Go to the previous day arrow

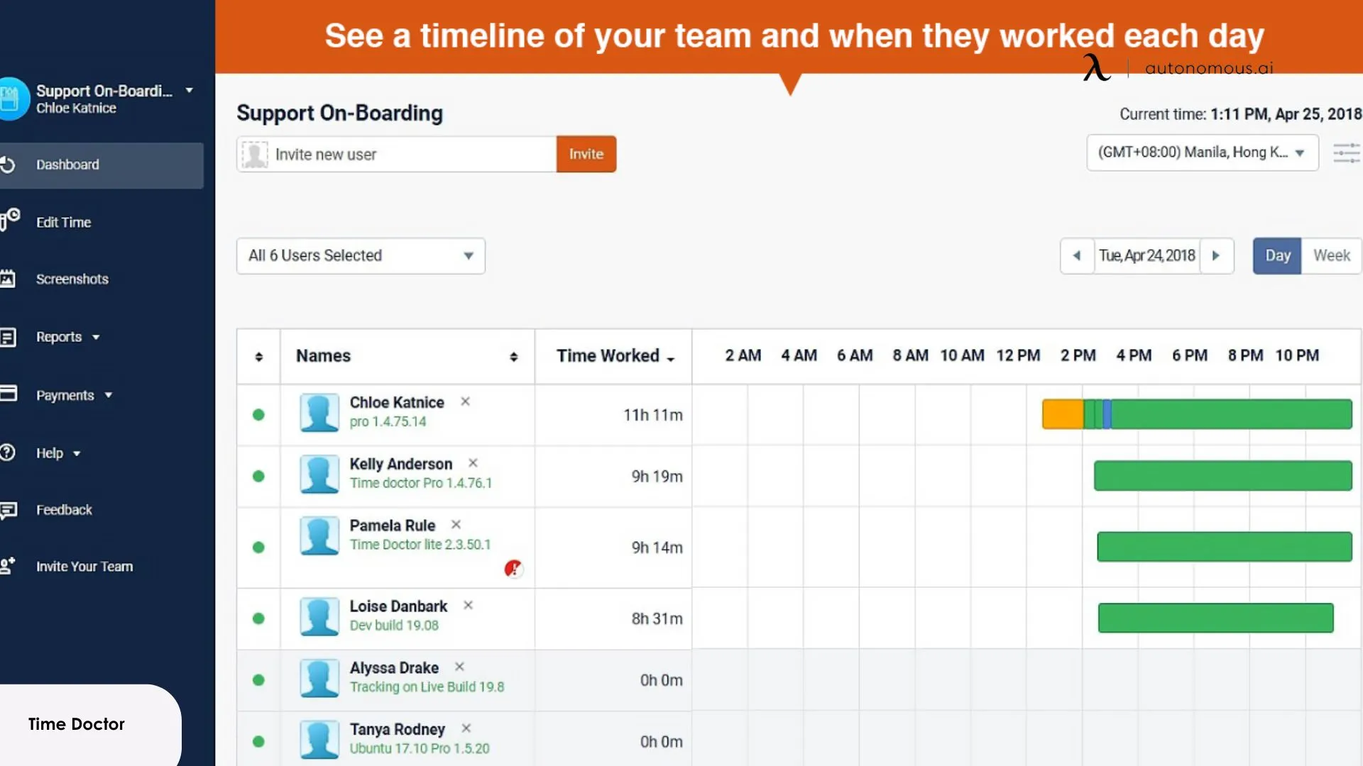(1077, 255)
